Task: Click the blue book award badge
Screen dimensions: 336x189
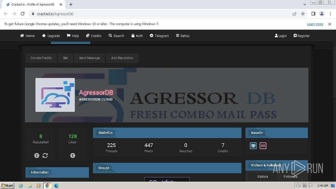Action: pyautogui.click(x=253, y=145)
